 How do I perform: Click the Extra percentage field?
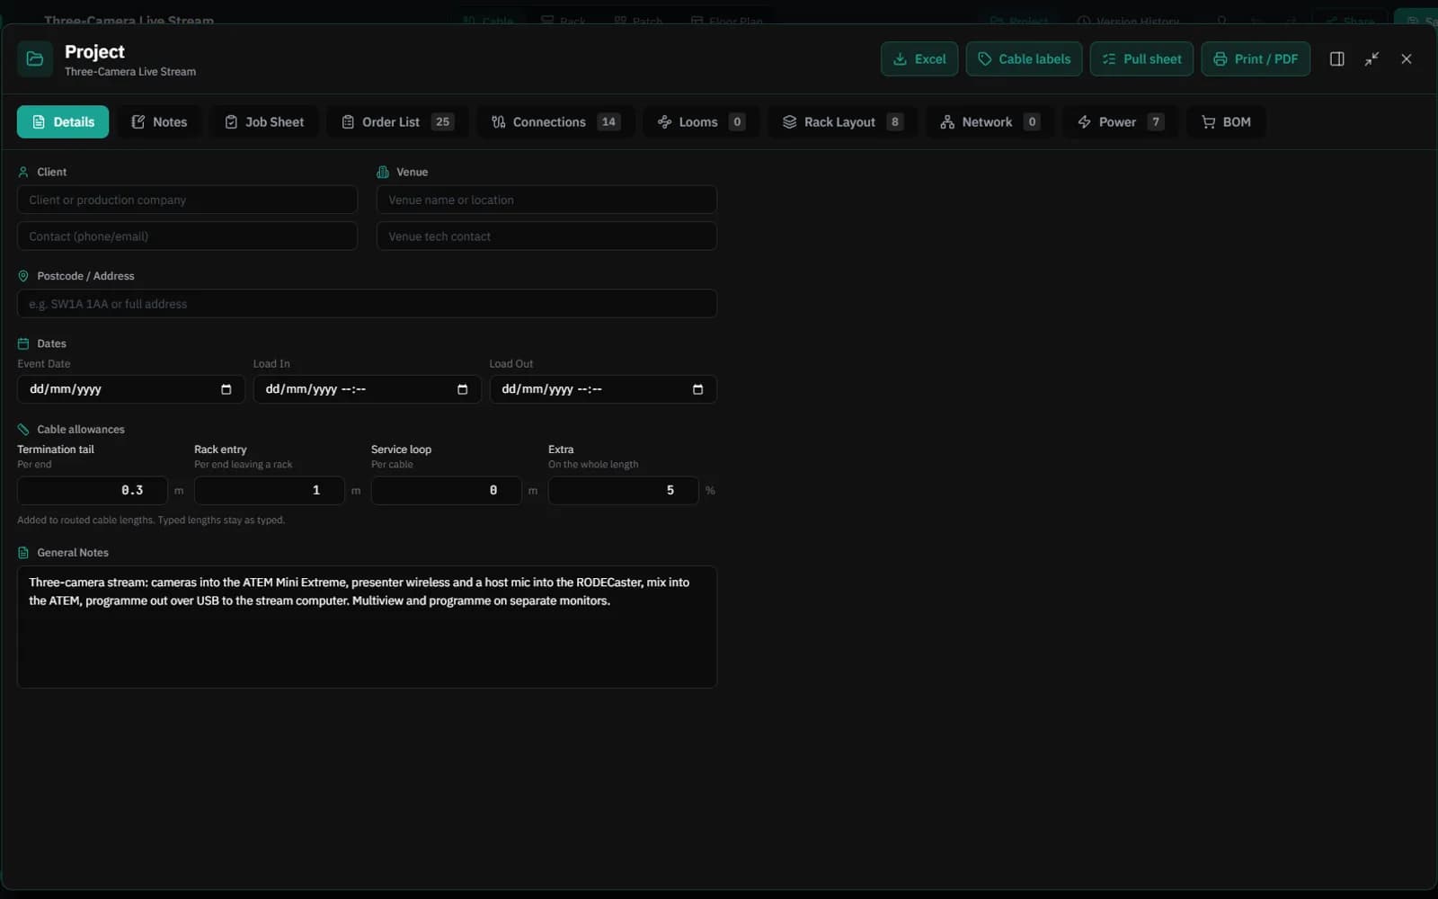[x=623, y=491]
